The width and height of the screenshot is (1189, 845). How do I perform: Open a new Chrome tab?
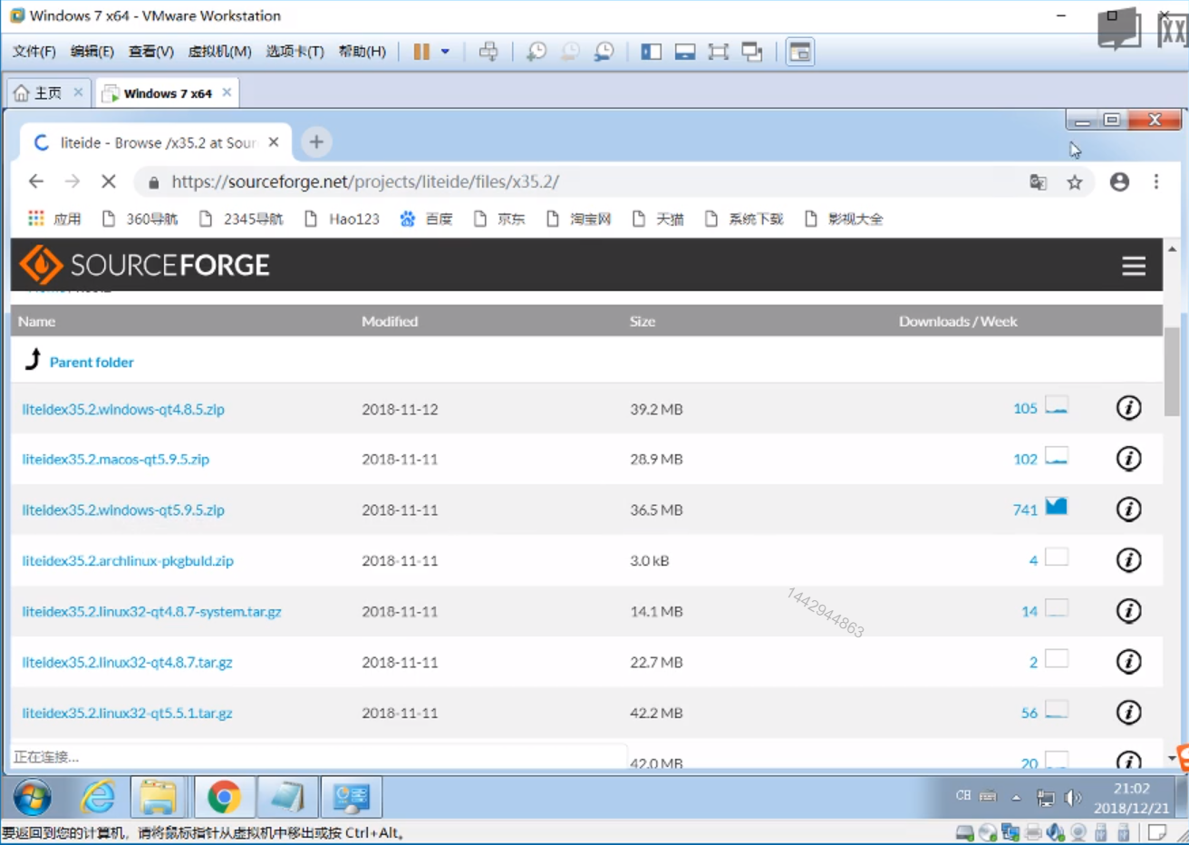click(316, 142)
